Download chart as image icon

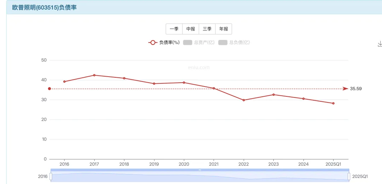pyautogui.click(x=380, y=44)
